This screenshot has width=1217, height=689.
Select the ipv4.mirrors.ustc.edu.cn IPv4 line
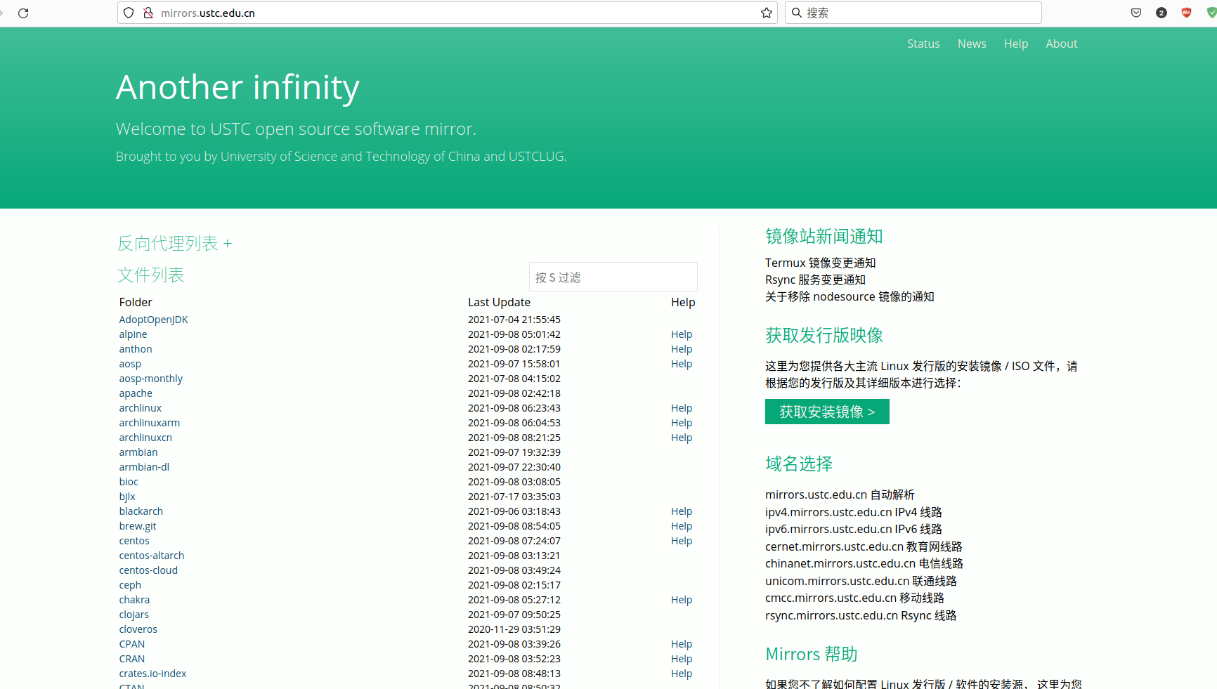[x=854, y=512]
